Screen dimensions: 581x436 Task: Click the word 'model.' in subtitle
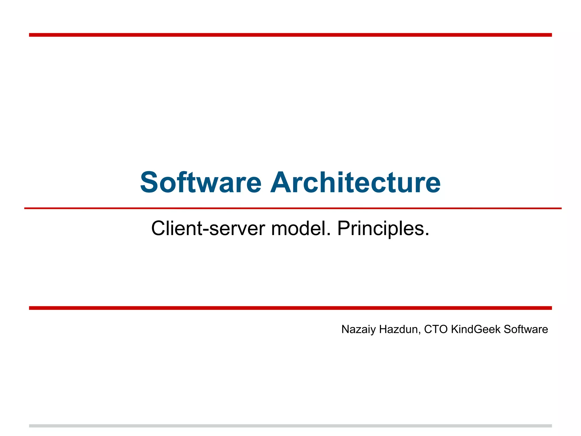(301, 229)
